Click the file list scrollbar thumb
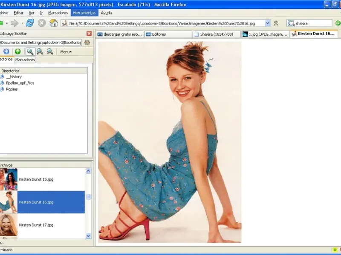Screen dimensions: 341x255 click(x=88, y=197)
